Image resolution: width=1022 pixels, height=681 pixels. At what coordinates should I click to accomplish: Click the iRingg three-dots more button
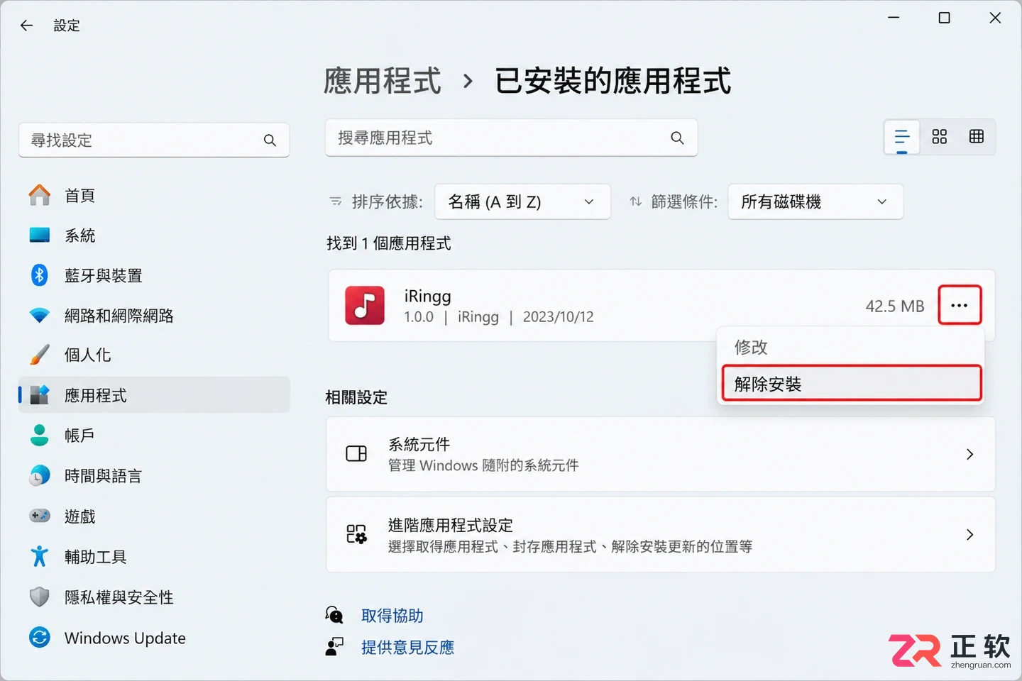960,305
